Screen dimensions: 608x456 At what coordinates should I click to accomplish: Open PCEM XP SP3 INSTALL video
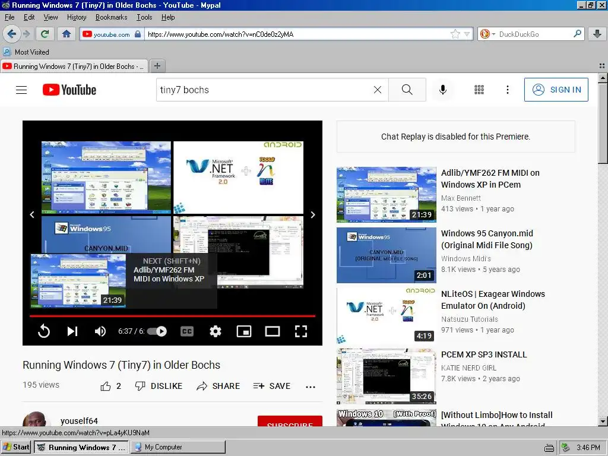point(484,354)
